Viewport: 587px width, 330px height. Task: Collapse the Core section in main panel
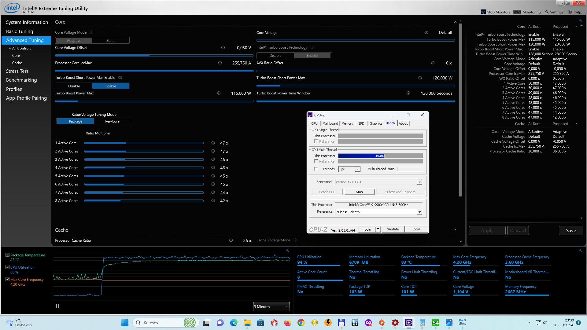pos(455,22)
